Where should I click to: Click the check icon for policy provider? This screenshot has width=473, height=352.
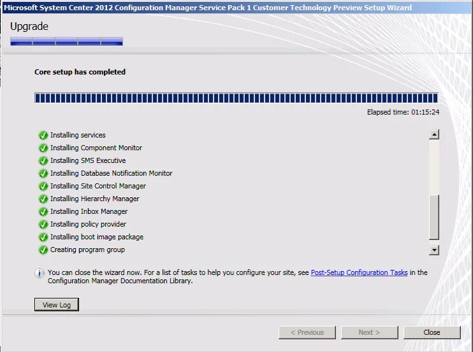(x=43, y=224)
